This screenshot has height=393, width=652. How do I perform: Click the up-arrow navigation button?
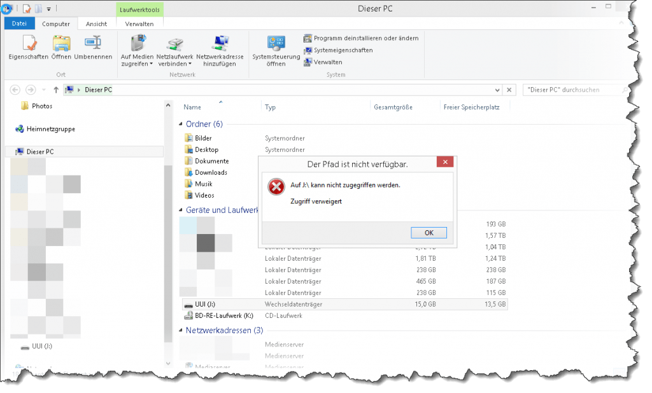click(x=56, y=90)
